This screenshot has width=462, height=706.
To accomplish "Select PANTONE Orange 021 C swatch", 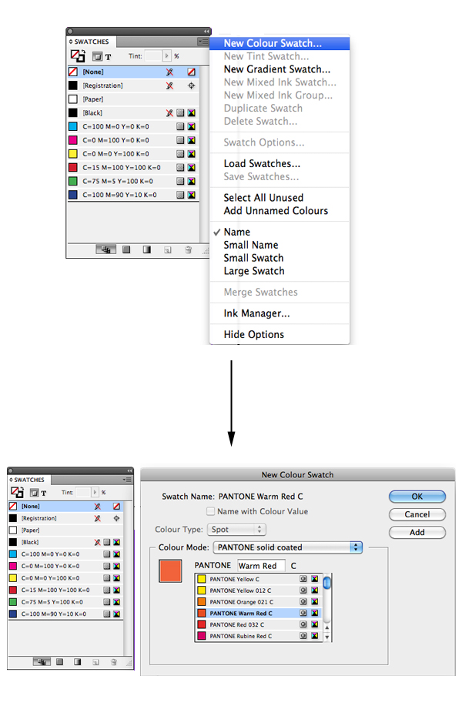I will click(259, 601).
